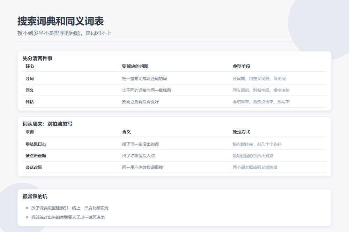The image size is (349, 232).
Task: Select the column header 处理方式
Action: [241, 132]
